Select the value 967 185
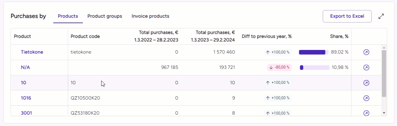 [x=170, y=68]
